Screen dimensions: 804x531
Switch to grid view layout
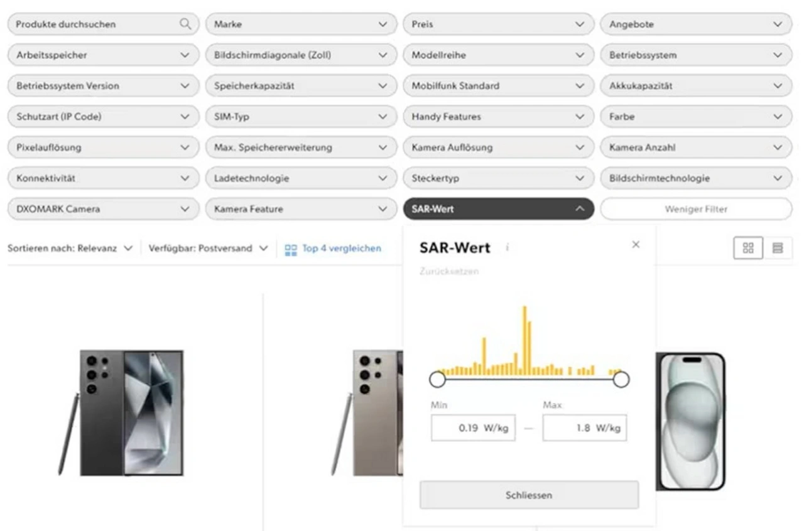(748, 248)
